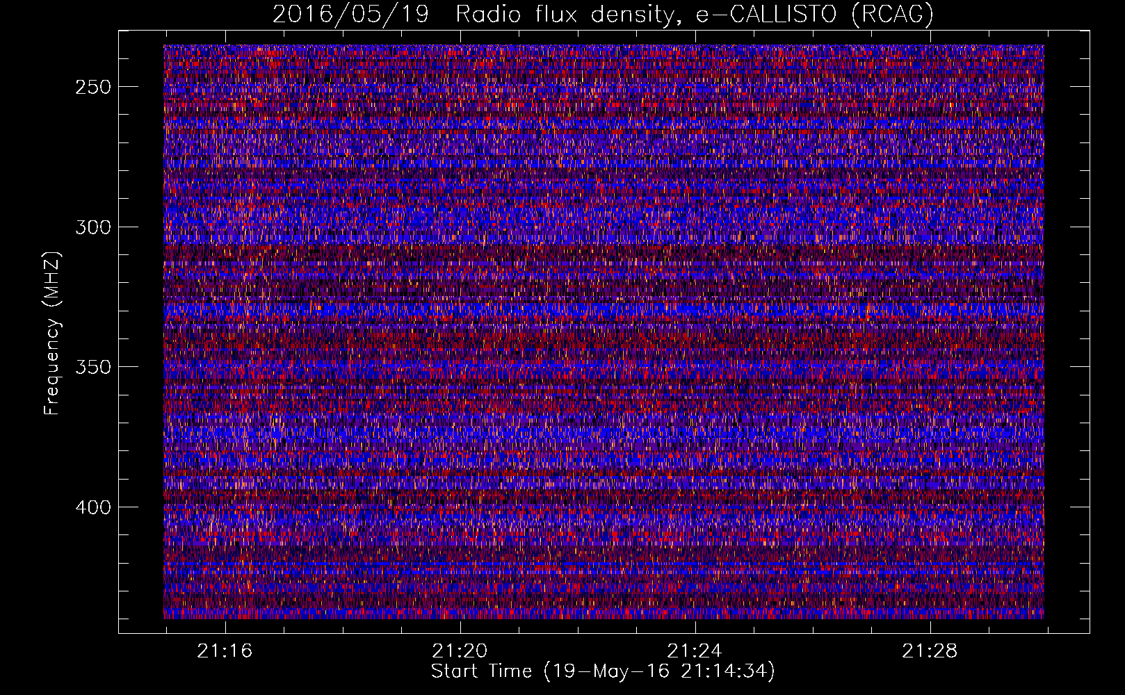1125x695 pixels.
Task: Click the 21:16 time tick label
Action: [x=225, y=651]
